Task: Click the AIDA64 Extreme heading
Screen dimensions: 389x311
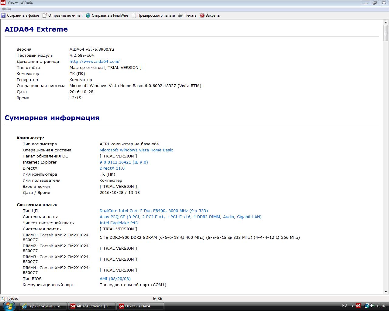Action: pyautogui.click(x=36, y=29)
